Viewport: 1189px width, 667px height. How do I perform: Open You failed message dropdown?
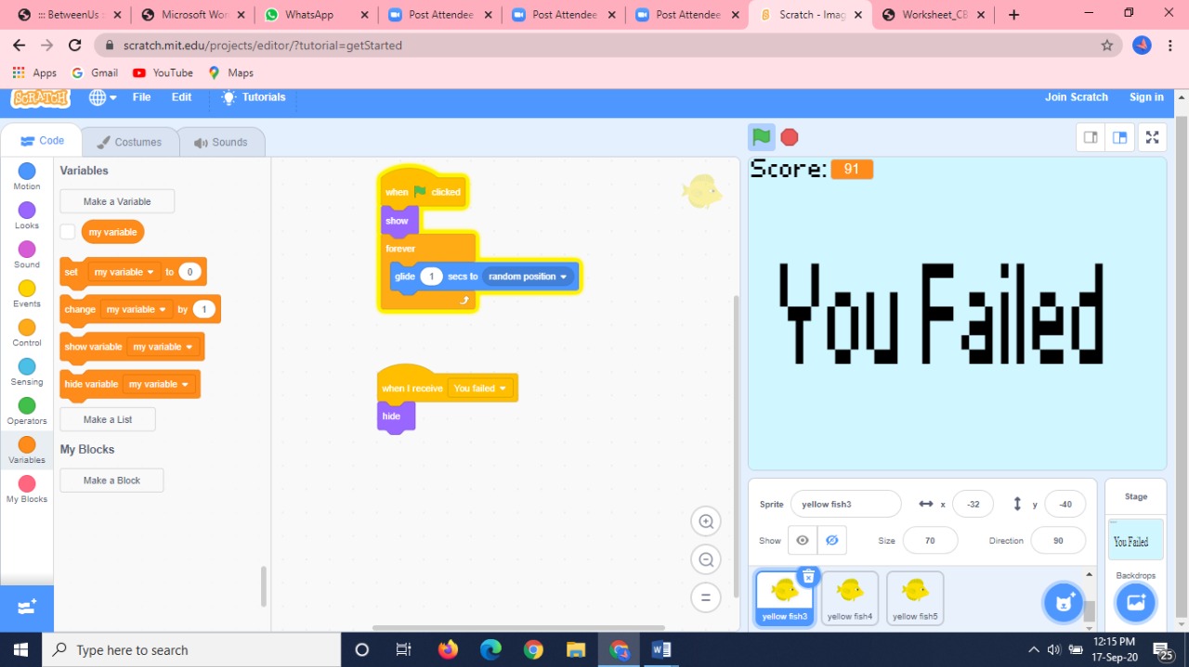pos(480,388)
